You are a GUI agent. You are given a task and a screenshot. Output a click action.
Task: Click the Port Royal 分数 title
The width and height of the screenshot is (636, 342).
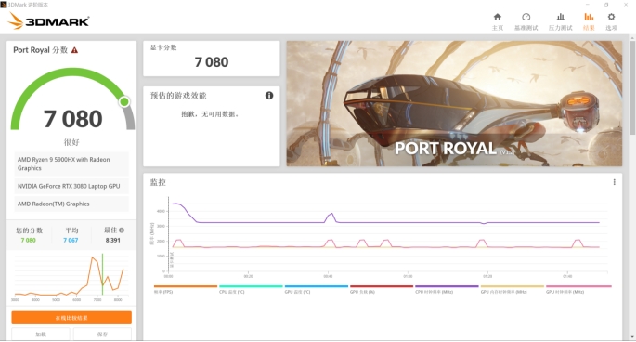(x=41, y=50)
